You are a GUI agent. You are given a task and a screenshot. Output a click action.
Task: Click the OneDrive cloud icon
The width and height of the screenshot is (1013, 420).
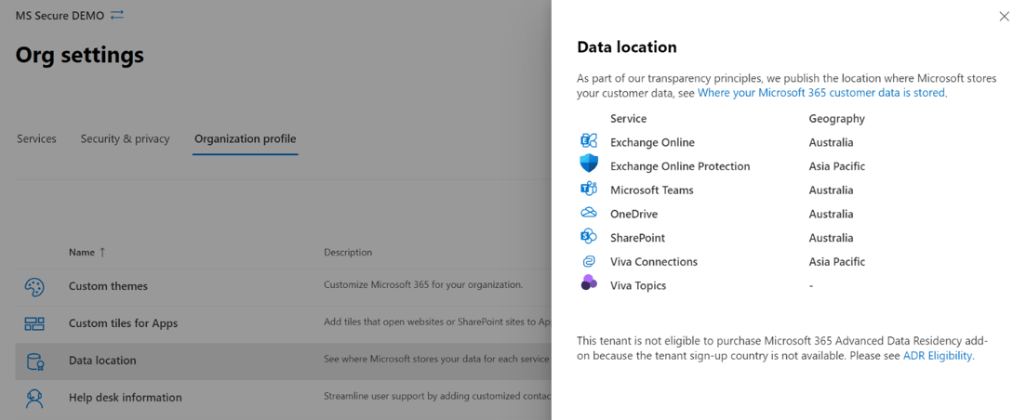click(589, 213)
